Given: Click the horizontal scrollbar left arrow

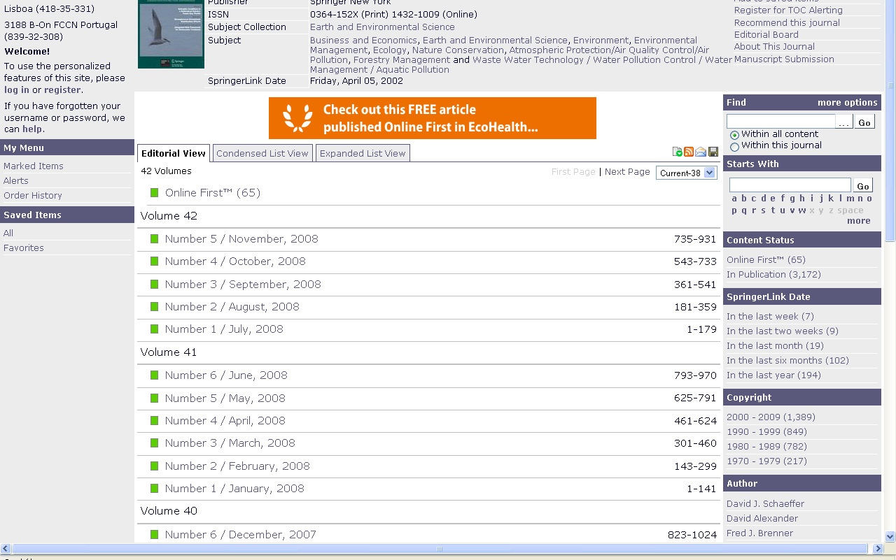Looking at the screenshot, I should click(6, 549).
